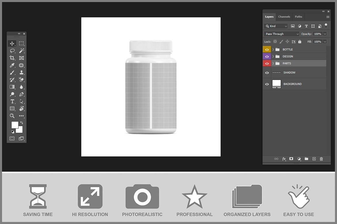
Task: Open the Layers panel hamburger menu
Action: click(328, 17)
